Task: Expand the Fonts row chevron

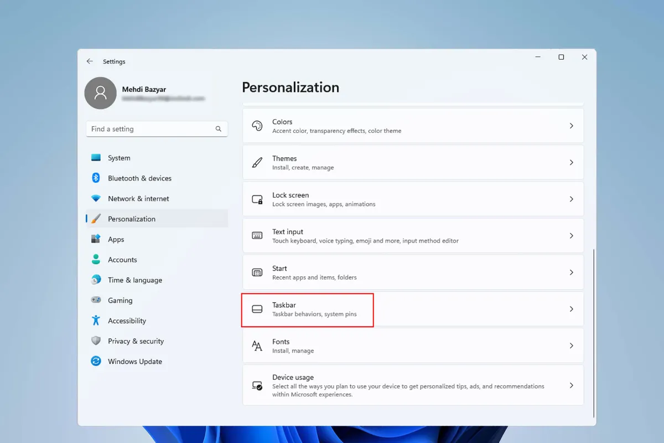Action: tap(571, 346)
